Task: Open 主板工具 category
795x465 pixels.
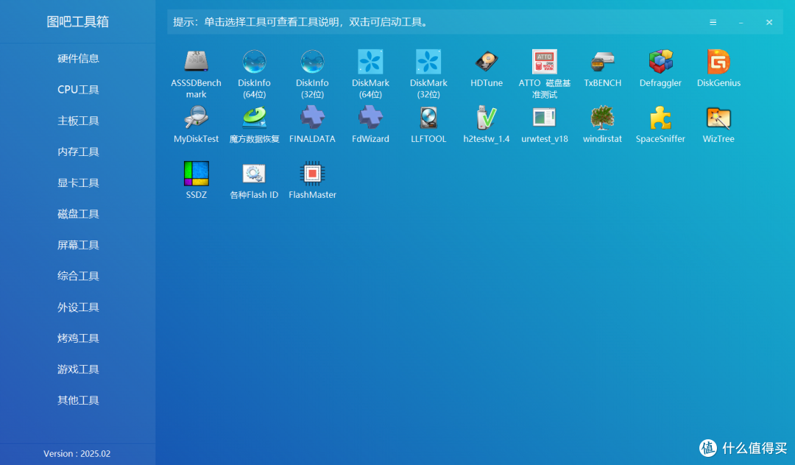Action: coord(78,121)
